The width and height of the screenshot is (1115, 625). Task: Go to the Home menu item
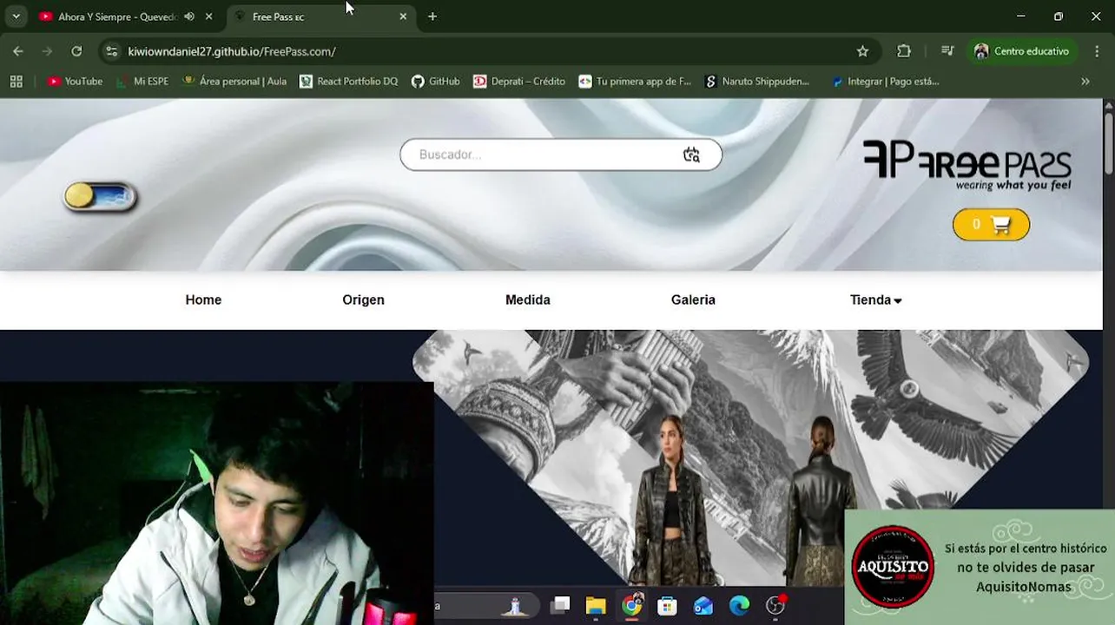point(203,299)
